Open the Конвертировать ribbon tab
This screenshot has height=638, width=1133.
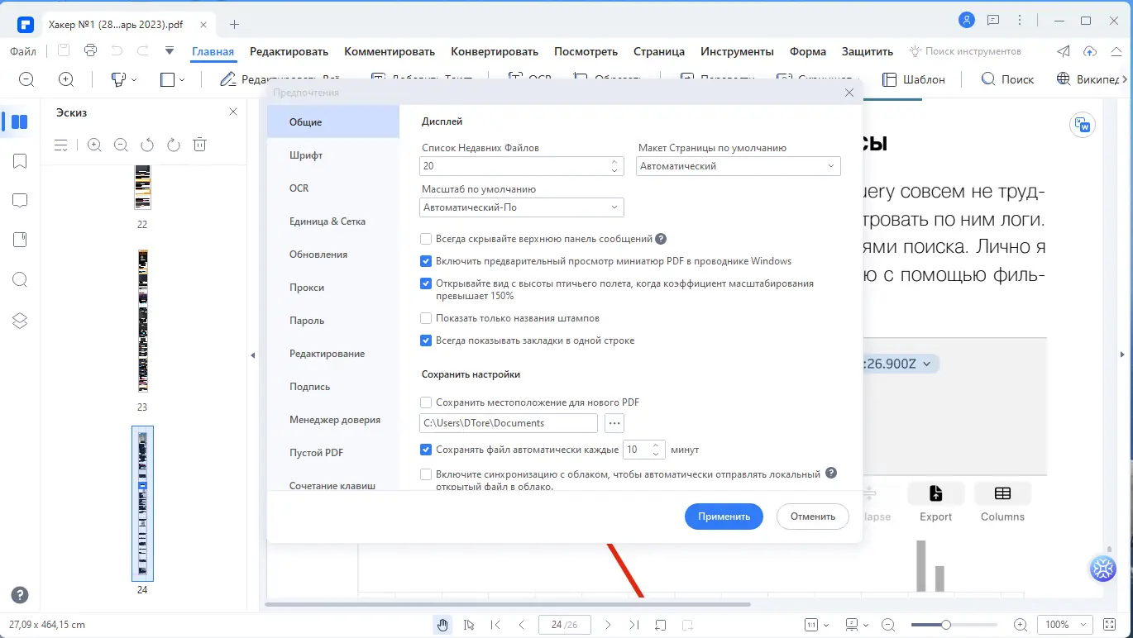pos(495,51)
